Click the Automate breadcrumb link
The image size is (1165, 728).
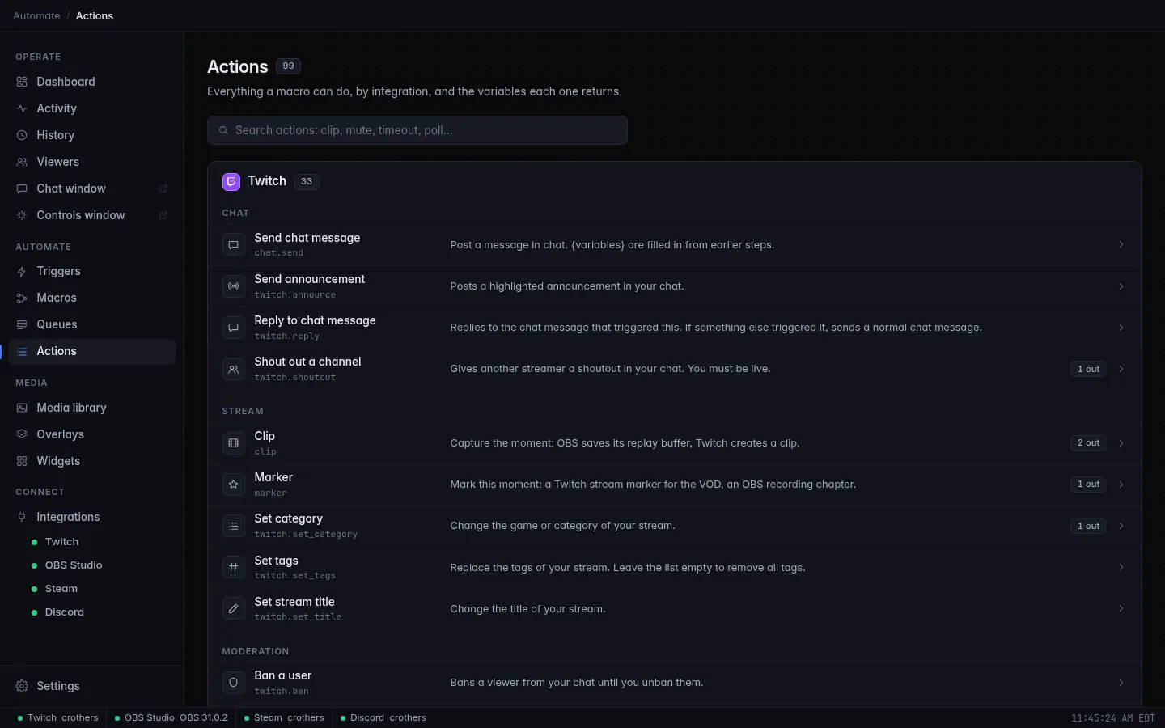(x=36, y=16)
